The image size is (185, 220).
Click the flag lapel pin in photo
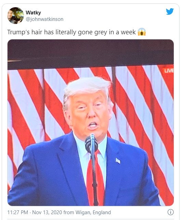click(118, 161)
